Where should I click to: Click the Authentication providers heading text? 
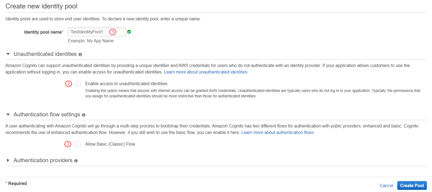(x=43, y=161)
